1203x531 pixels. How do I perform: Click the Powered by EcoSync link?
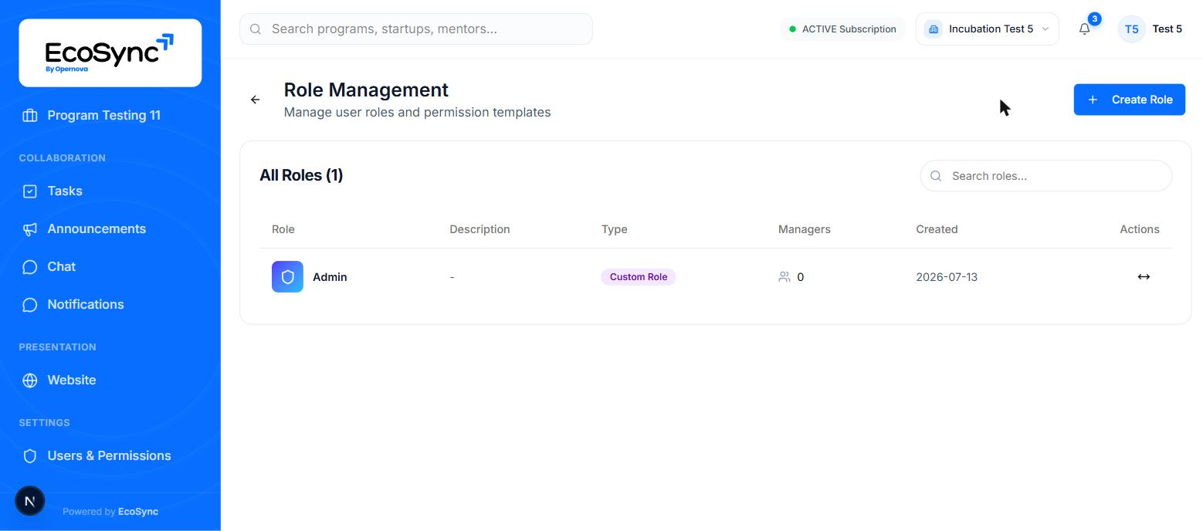tap(110, 512)
